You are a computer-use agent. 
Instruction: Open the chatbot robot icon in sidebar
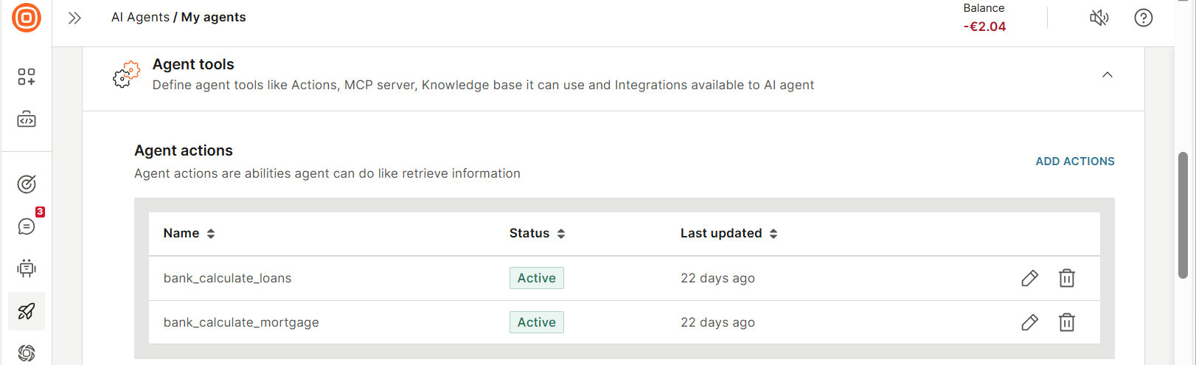(x=27, y=268)
